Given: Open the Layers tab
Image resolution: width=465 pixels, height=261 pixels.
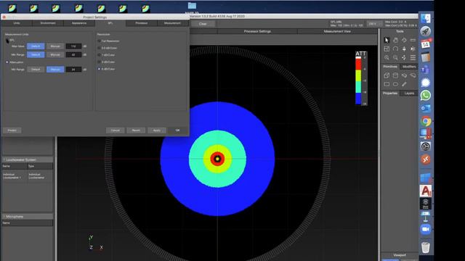Looking at the screenshot, I should pos(409,94).
